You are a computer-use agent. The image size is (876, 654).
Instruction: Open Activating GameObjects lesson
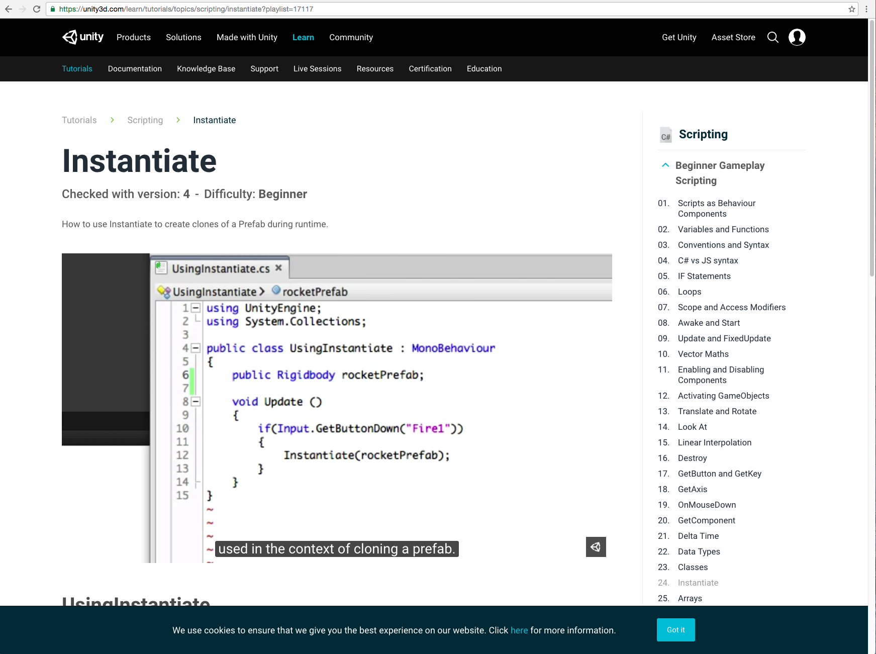click(x=723, y=396)
